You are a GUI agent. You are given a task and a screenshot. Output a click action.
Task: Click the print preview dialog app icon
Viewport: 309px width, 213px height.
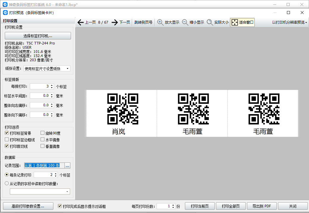point(5,13)
